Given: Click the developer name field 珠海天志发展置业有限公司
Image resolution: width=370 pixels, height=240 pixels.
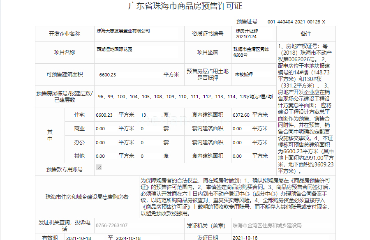Looking at the screenshot, I should 123,31.
